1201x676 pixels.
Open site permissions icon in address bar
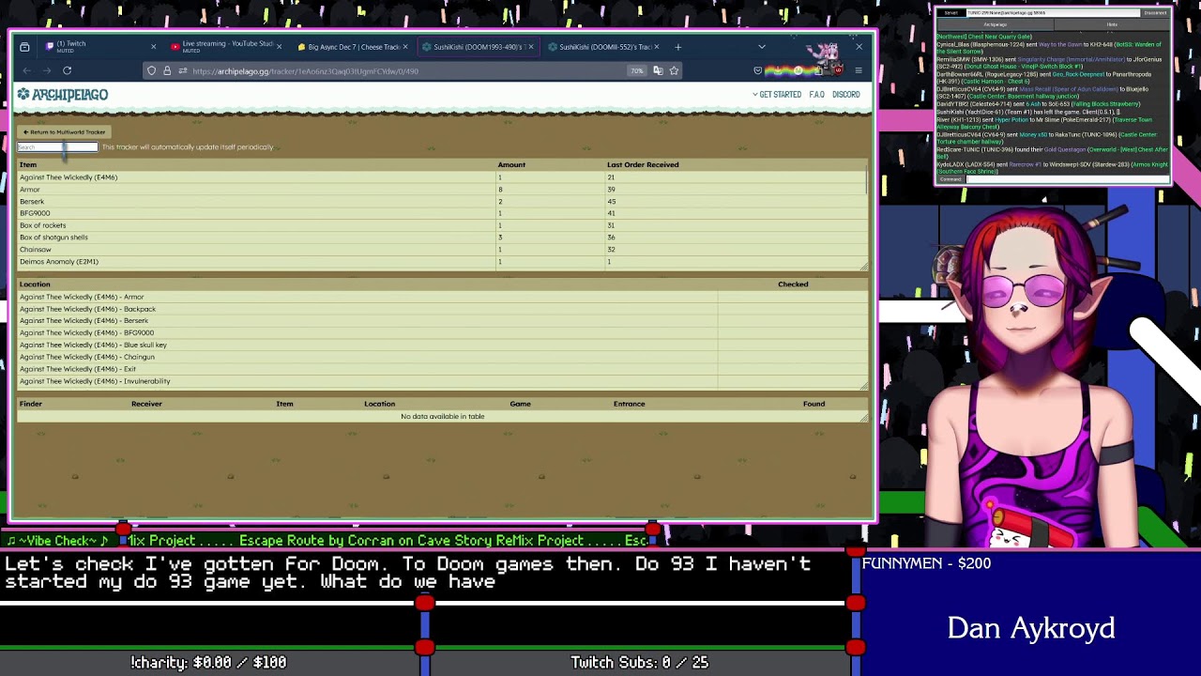click(x=182, y=70)
